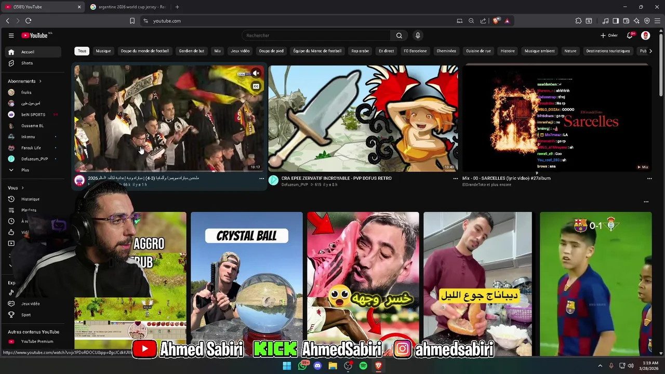Switch to the argentine 2026 world cup jersey tab
665x374 pixels.
tap(128, 7)
